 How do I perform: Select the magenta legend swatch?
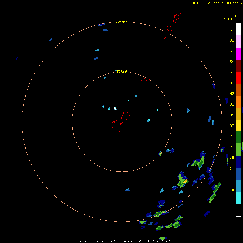click(238, 54)
